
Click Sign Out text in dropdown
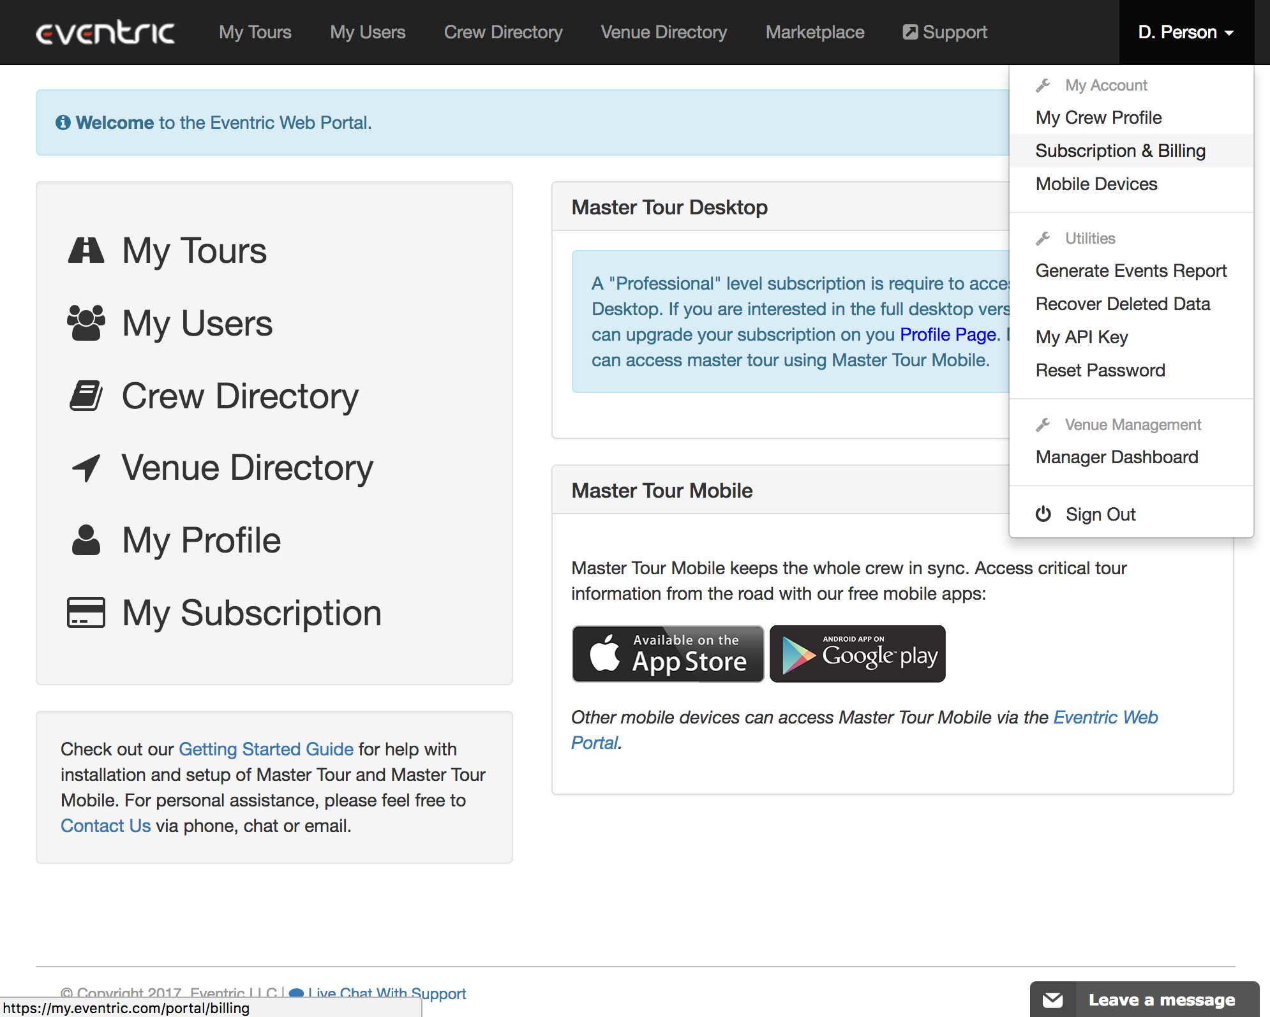(1100, 514)
